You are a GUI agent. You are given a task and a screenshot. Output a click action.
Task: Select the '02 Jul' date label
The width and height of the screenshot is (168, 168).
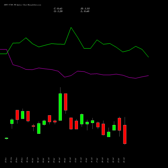tap(38, 160)
